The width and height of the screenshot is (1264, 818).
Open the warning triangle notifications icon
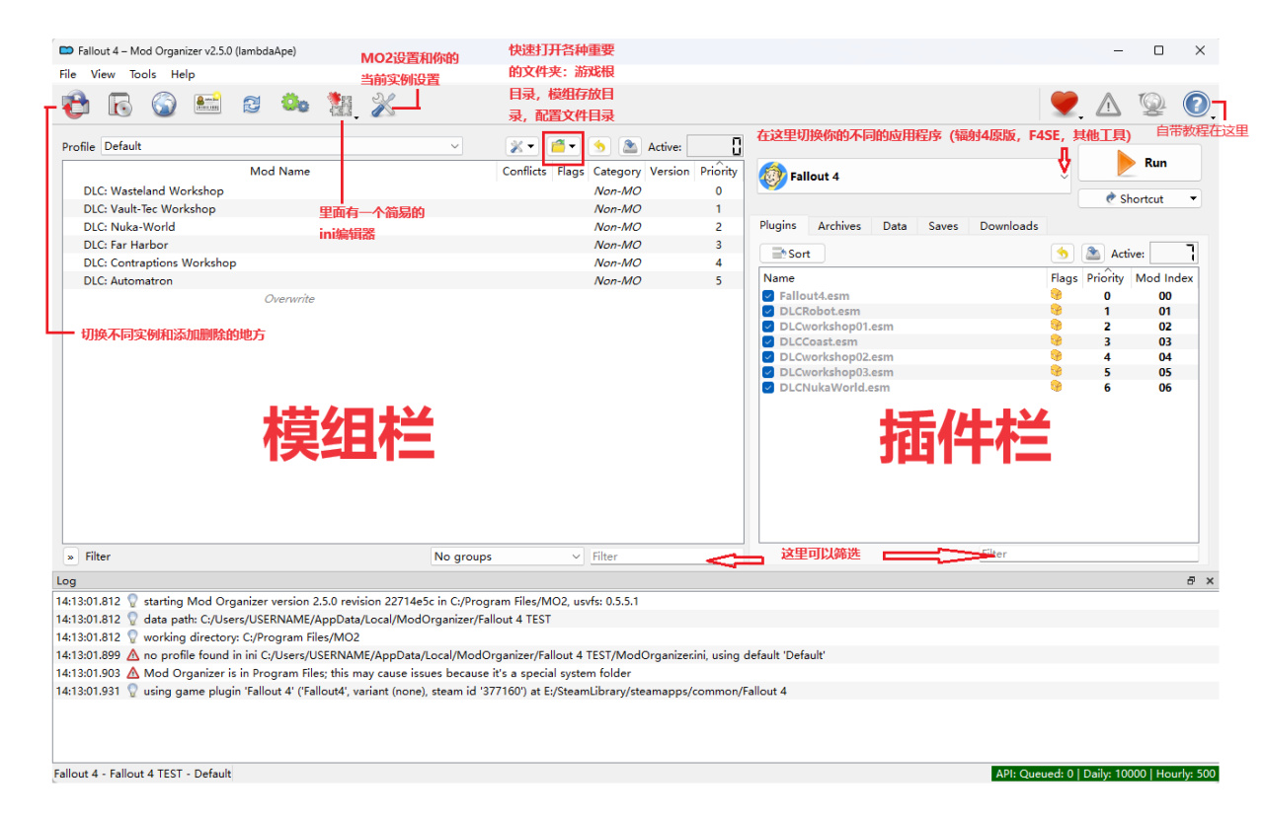(1109, 104)
